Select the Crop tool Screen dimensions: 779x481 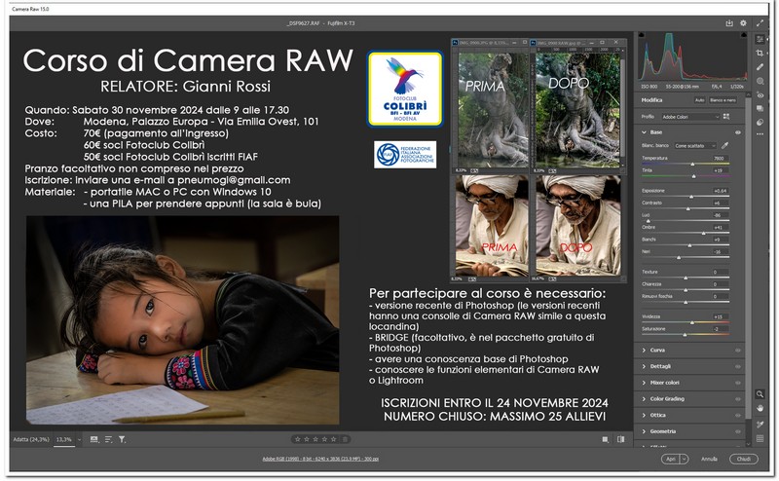[x=760, y=54]
